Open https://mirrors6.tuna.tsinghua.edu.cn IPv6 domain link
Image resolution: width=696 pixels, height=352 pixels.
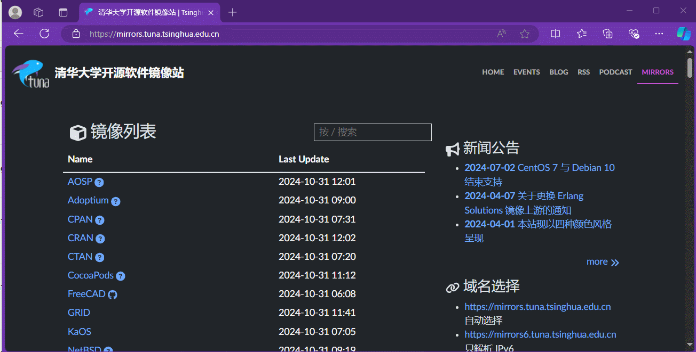tap(540, 334)
